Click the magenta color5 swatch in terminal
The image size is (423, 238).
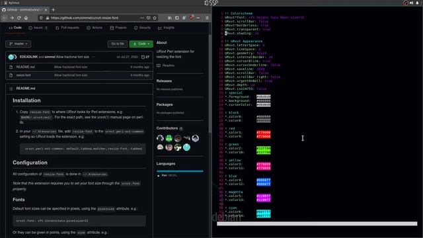click(x=263, y=196)
